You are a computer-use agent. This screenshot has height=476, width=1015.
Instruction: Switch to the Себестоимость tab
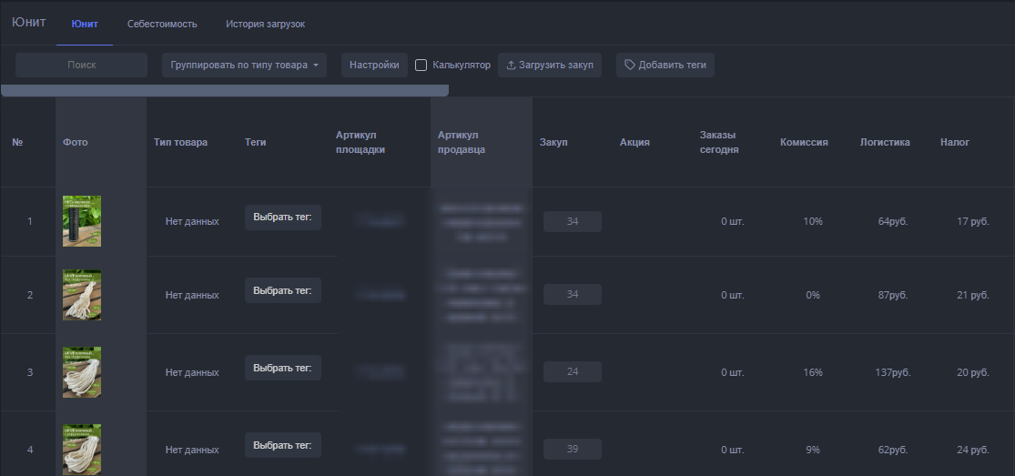pos(162,24)
